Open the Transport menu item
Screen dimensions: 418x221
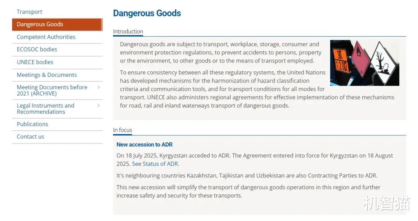click(29, 12)
